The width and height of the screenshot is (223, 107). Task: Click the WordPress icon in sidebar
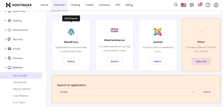(9, 12)
